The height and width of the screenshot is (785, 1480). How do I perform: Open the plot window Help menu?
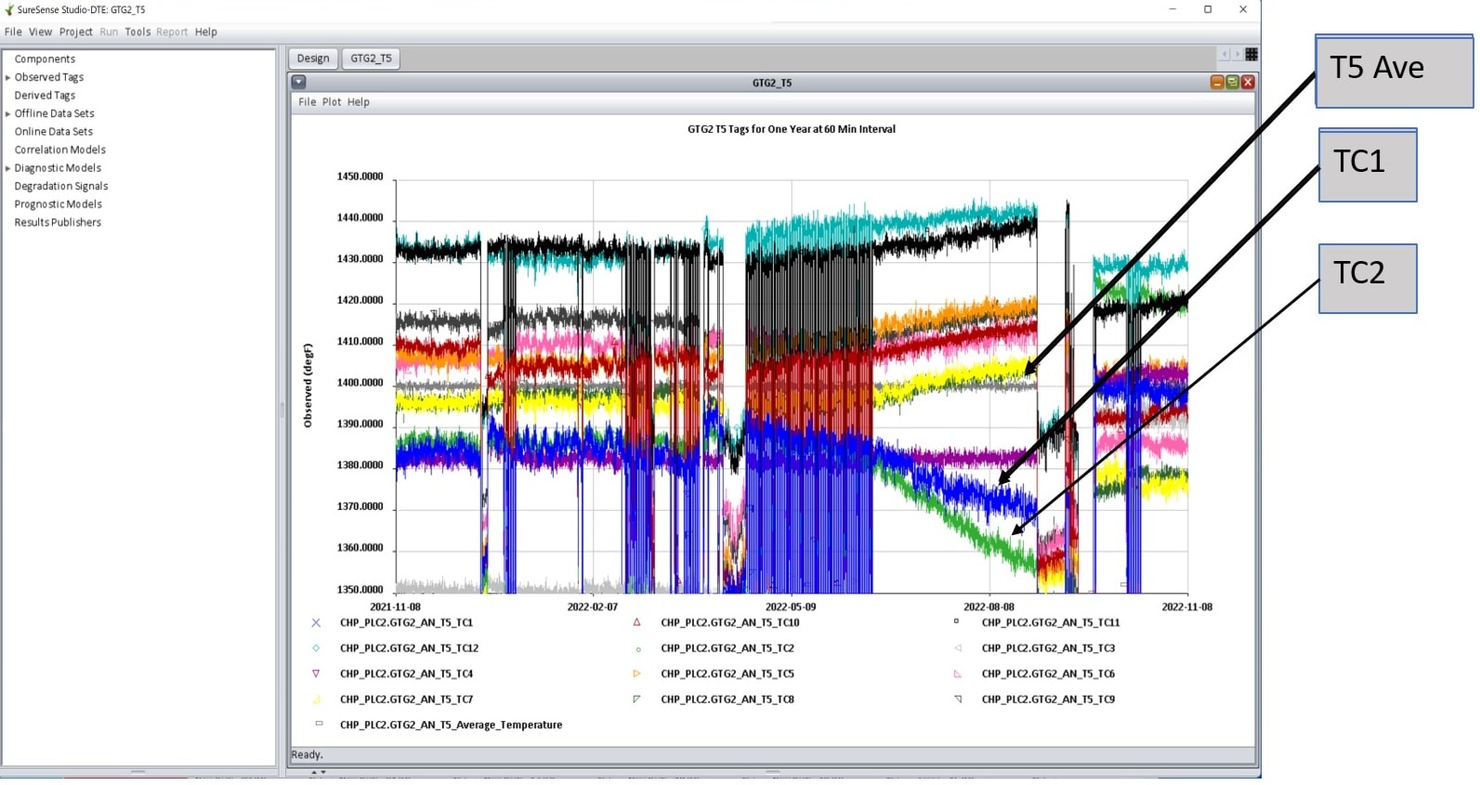[359, 102]
